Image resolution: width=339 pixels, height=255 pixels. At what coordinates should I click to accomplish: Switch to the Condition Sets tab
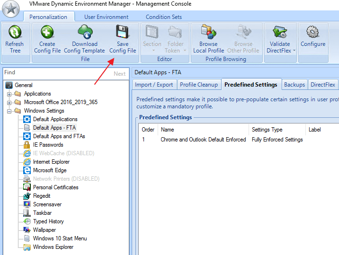point(163,17)
